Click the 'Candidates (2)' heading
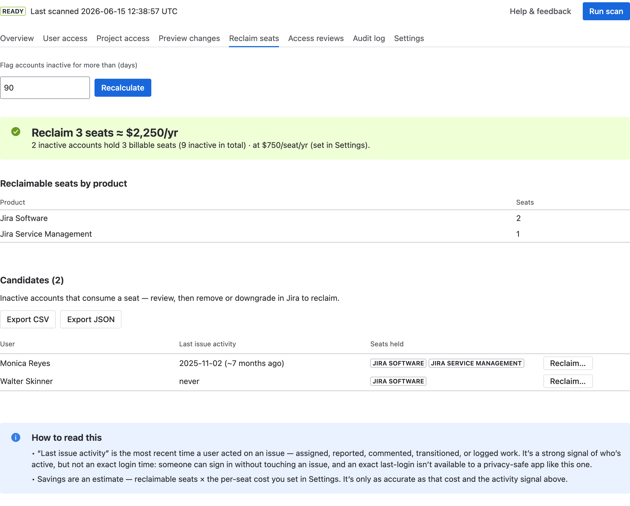Image resolution: width=630 pixels, height=506 pixels. 32,280
